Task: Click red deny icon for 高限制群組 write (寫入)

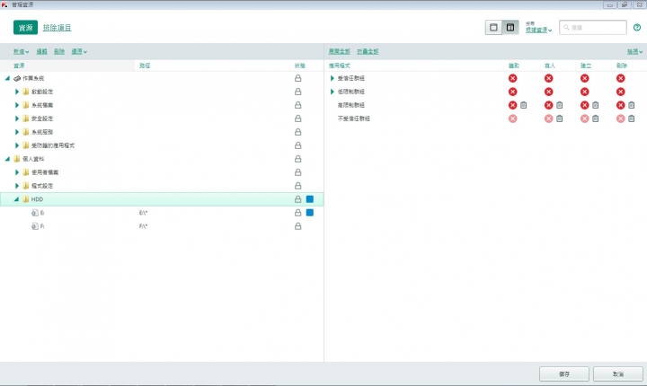Action: point(548,105)
